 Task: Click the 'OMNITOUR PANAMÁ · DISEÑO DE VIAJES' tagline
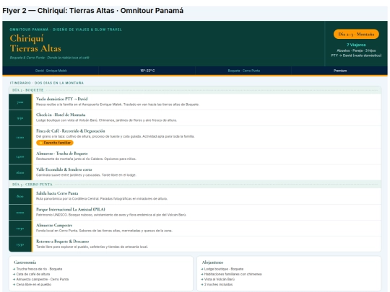tap(66, 30)
